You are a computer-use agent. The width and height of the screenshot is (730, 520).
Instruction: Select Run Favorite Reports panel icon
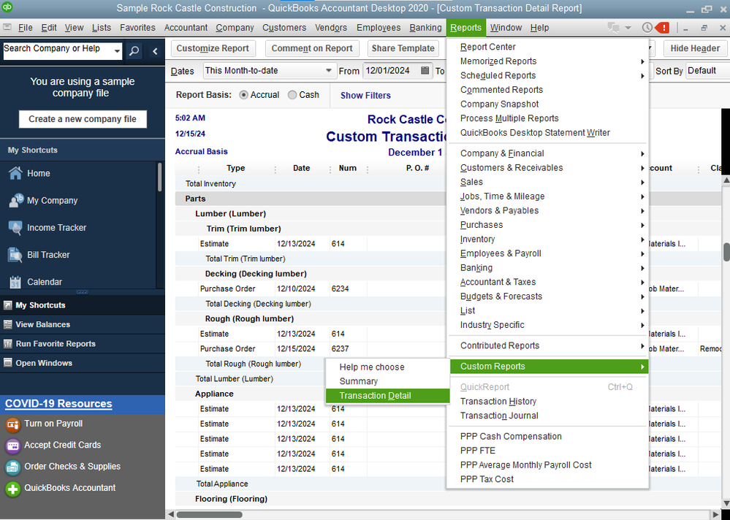coord(7,344)
